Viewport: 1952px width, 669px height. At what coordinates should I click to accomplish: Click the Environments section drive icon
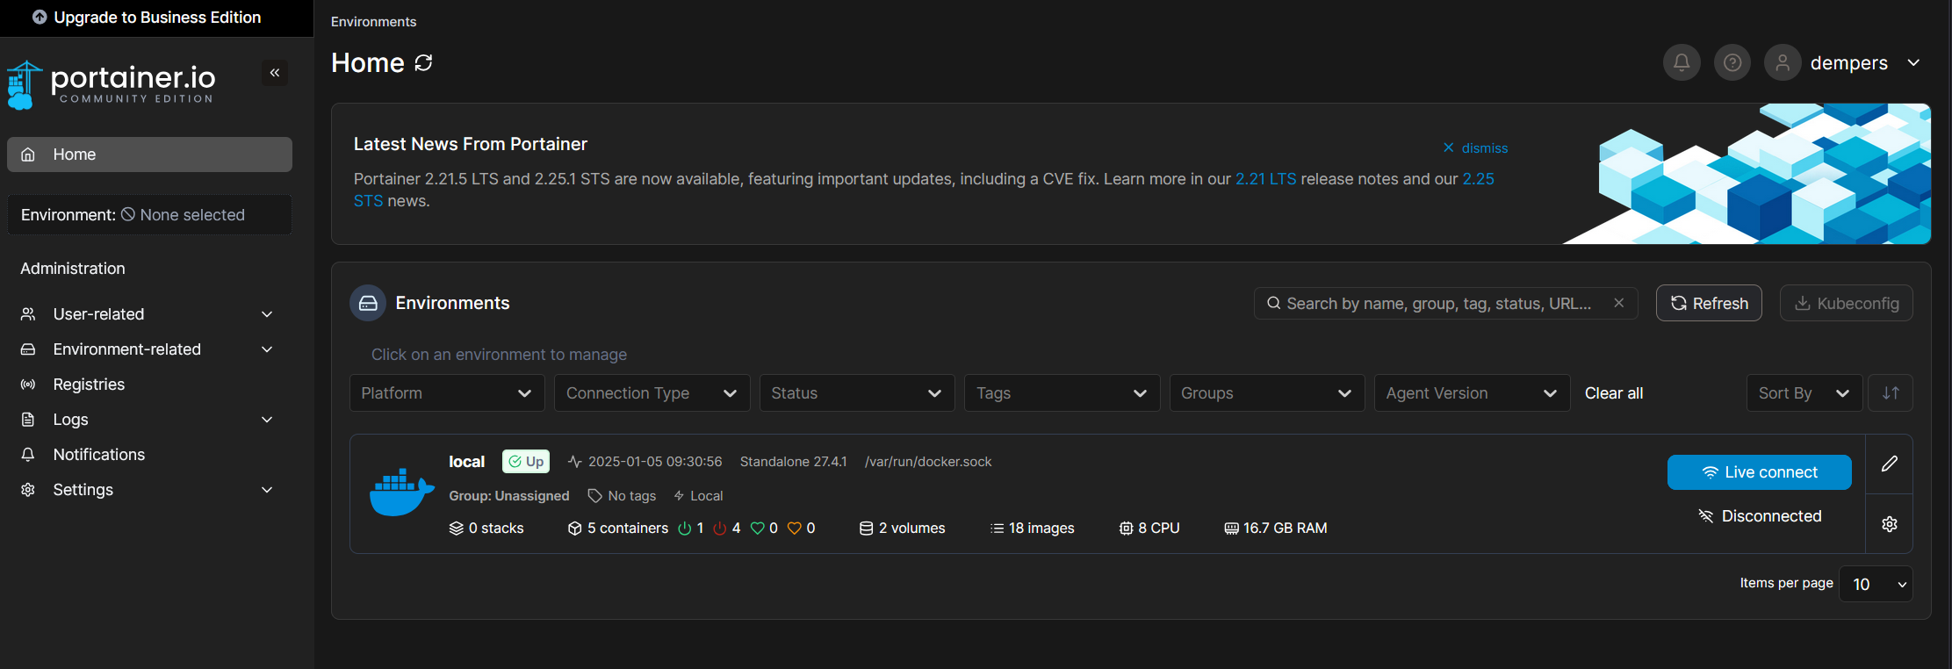[x=368, y=303]
